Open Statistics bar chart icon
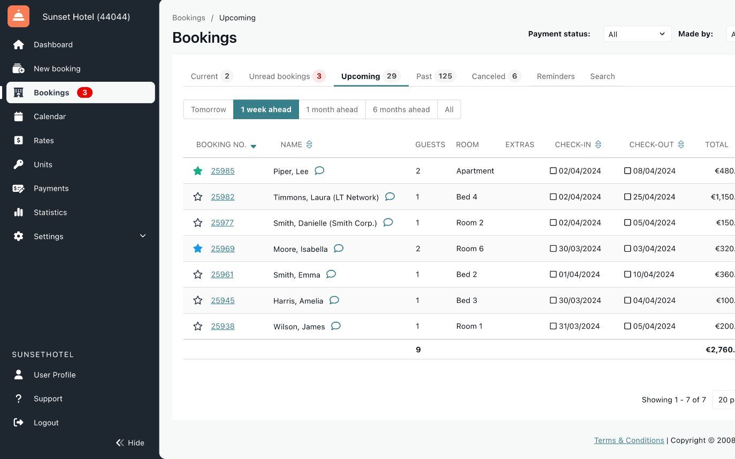Viewport: 735px width, 459px height. 19,212
